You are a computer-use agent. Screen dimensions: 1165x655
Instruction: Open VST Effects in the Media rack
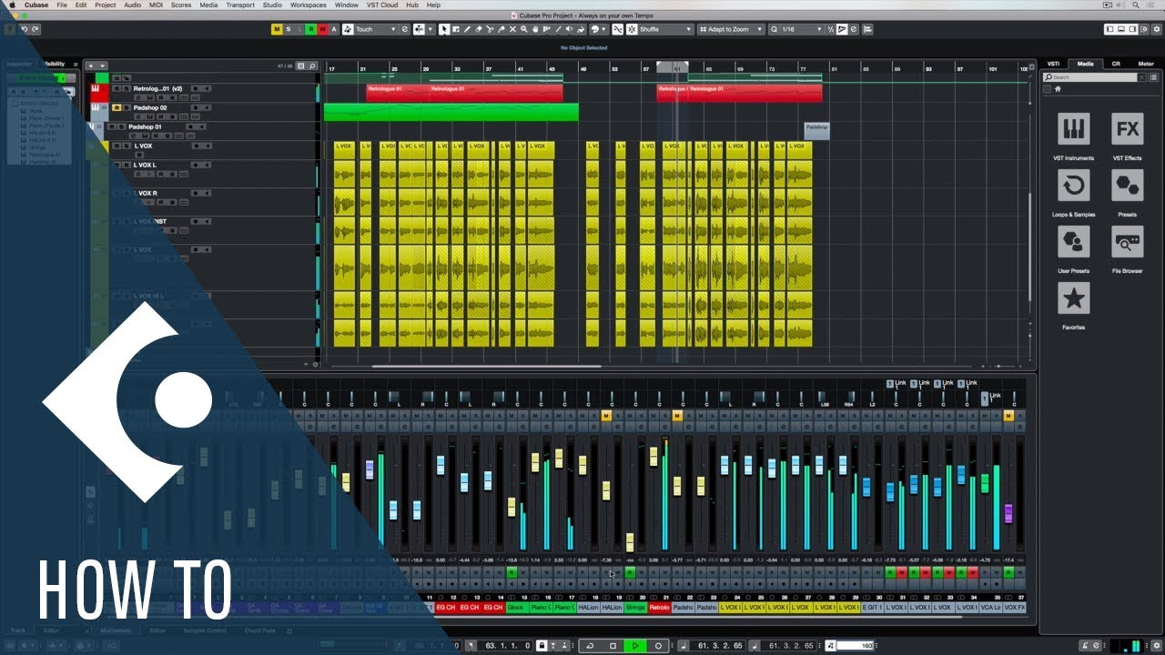(x=1128, y=129)
